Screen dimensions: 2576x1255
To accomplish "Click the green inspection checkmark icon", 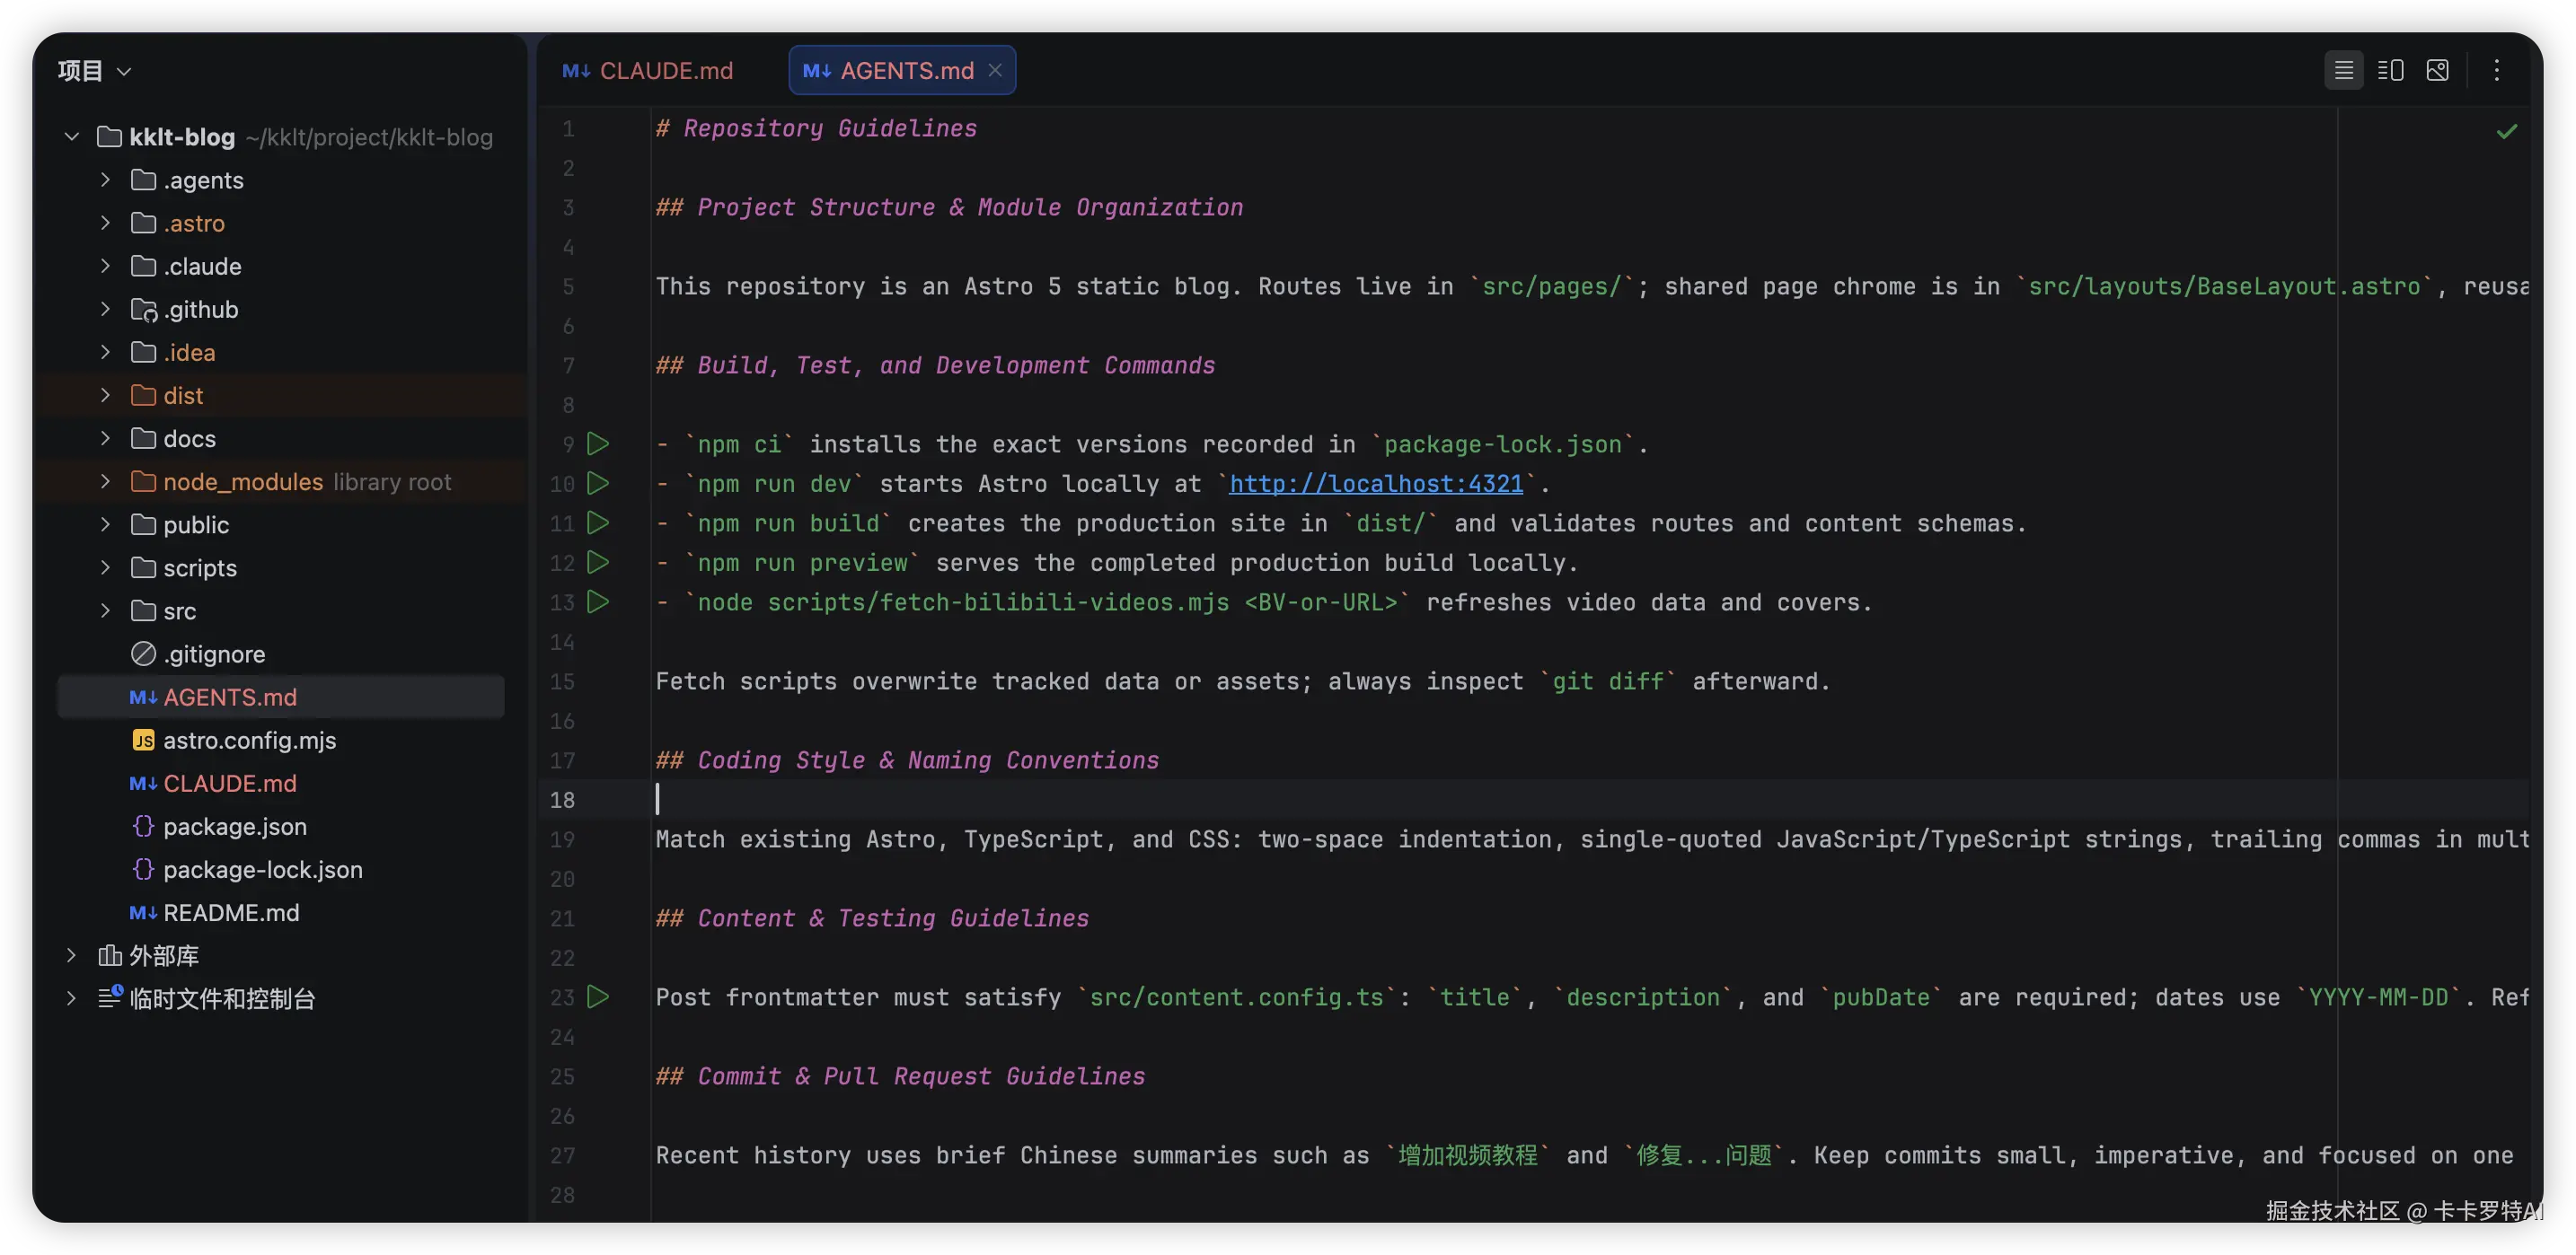I will [x=2506, y=131].
